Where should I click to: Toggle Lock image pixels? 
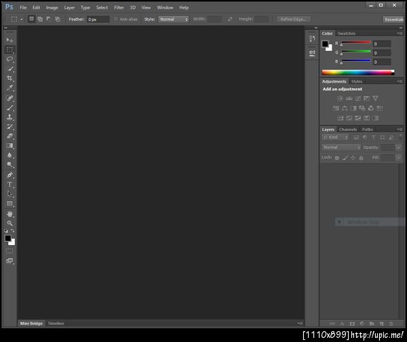(x=345, y=158)
